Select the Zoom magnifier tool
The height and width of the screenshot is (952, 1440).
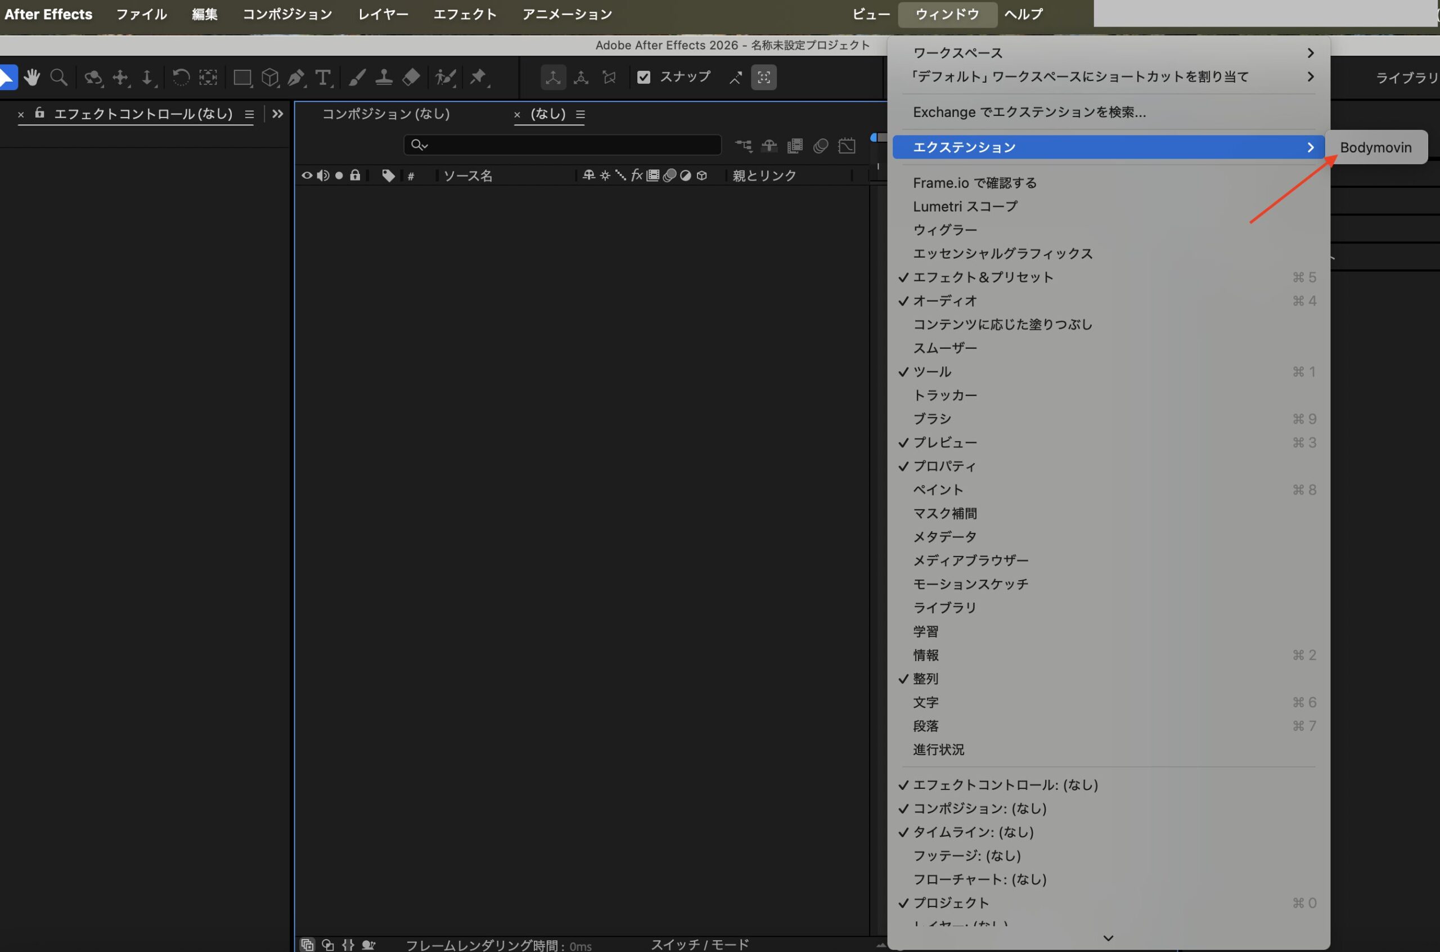(x=59, y=77)
